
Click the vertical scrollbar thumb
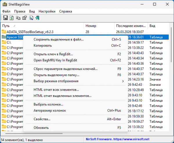coord(171,44)
